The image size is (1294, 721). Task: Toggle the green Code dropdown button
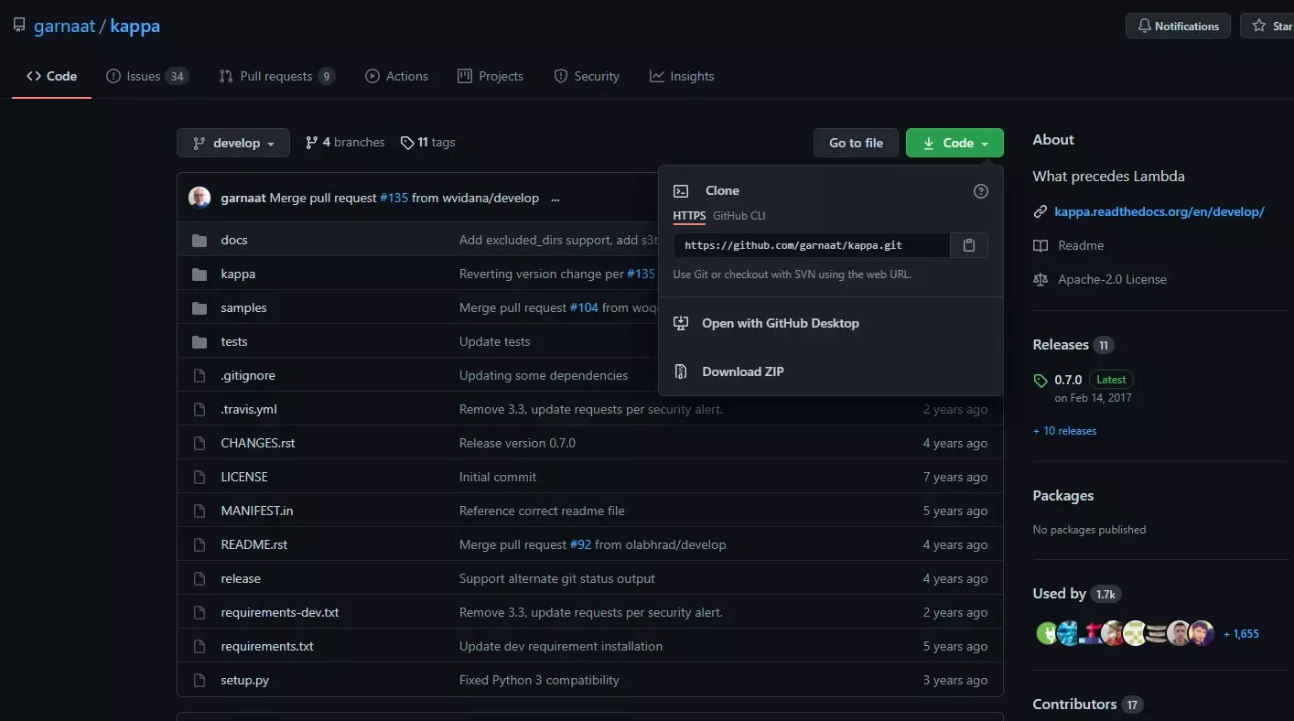click(x=954, y=143)
